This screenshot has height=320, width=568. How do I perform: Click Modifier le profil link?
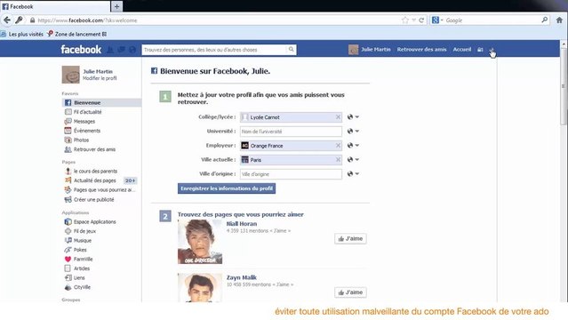100,78
